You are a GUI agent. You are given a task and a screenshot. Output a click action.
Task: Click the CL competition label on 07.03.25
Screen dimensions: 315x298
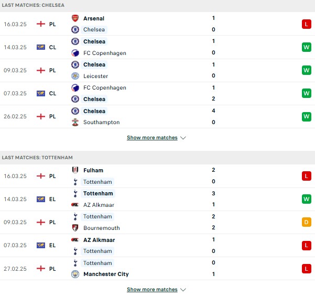52,93
